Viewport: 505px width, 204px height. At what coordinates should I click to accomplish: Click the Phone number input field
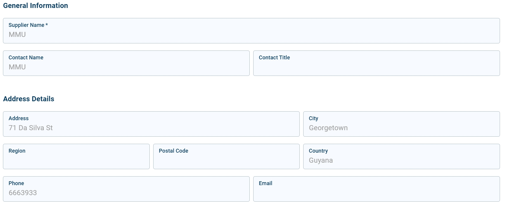click(126, 193)
